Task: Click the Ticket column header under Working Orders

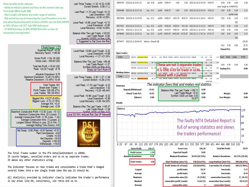Action: (120, 76)
